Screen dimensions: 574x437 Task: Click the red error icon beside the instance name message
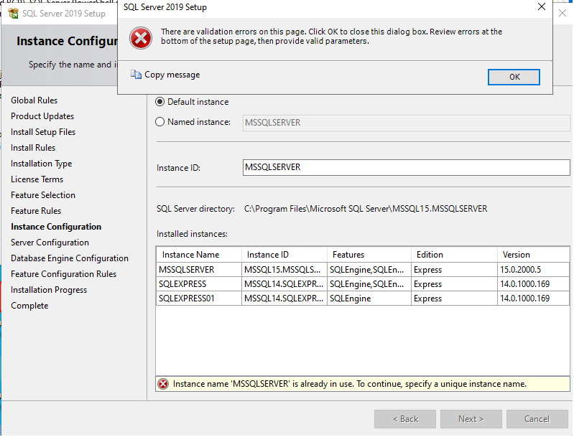[163, 384]
